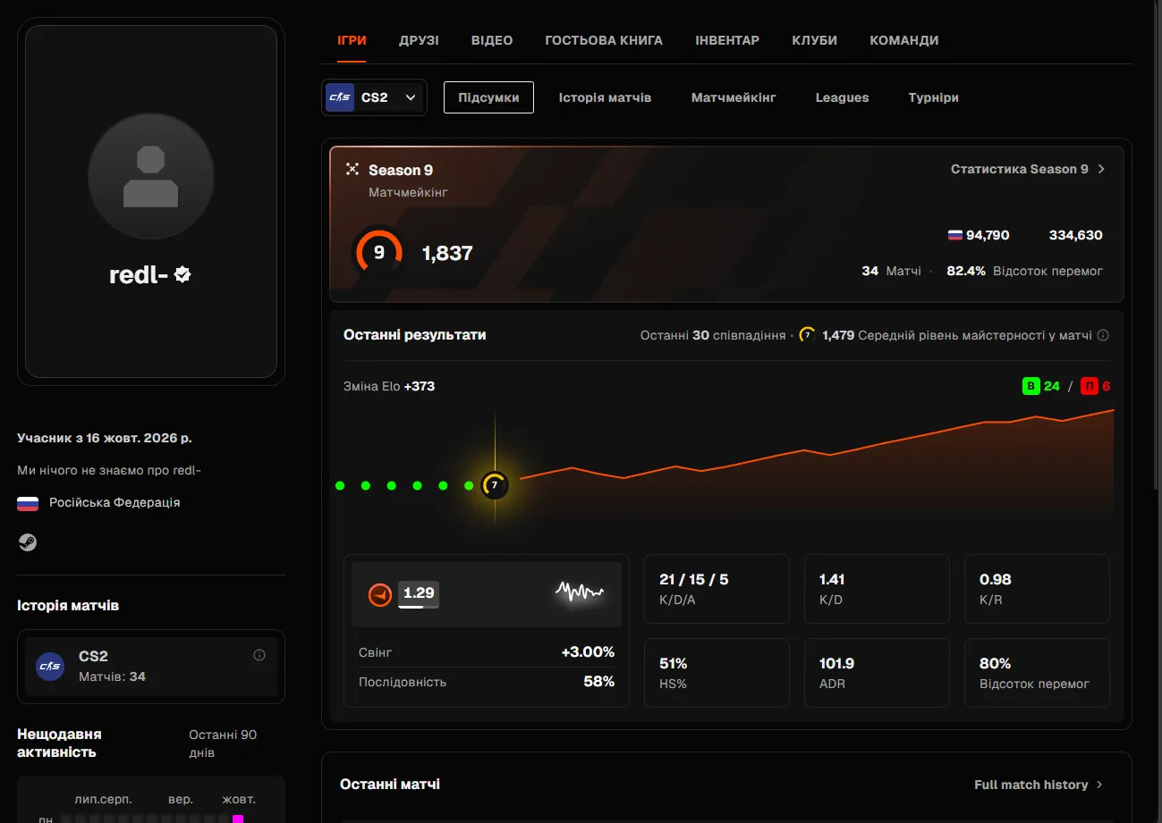Click the profile avatar placeholder

point(151,176)
